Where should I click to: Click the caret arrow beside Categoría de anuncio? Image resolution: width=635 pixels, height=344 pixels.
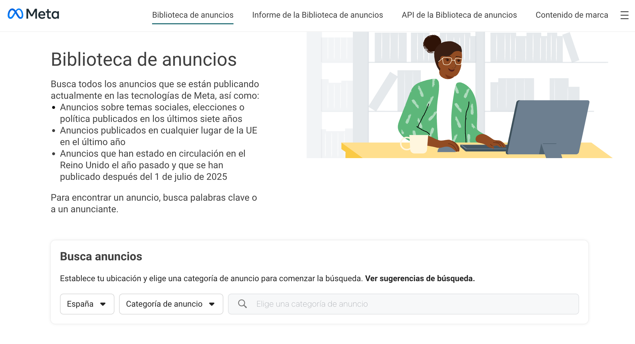point(212,304)
